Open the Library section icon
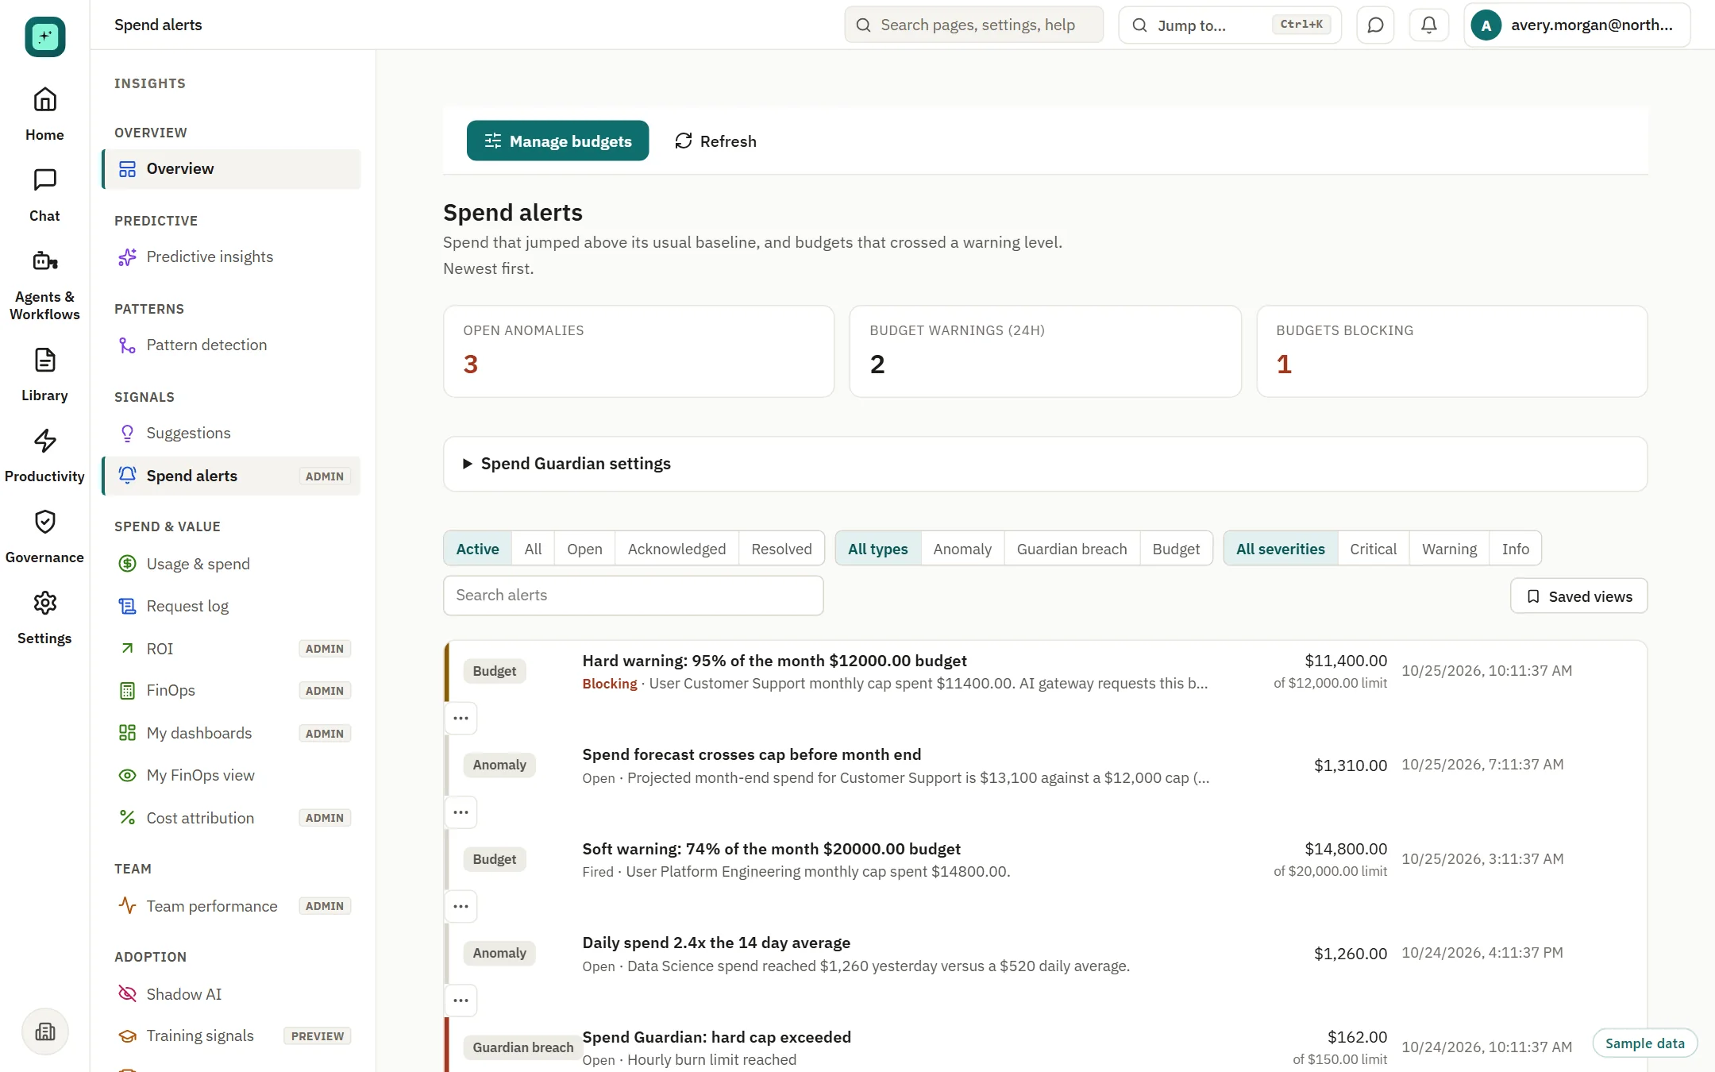Viewport: 1715px width, 1072px height. [44, 361]
